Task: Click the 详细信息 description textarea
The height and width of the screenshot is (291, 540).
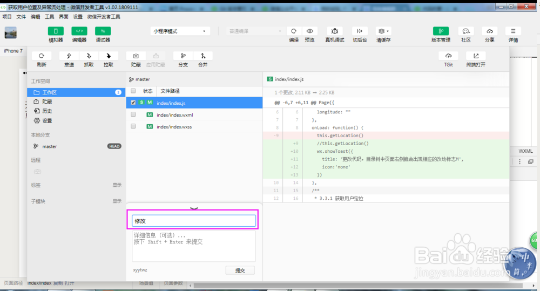Action: click(x=193, y=246)
